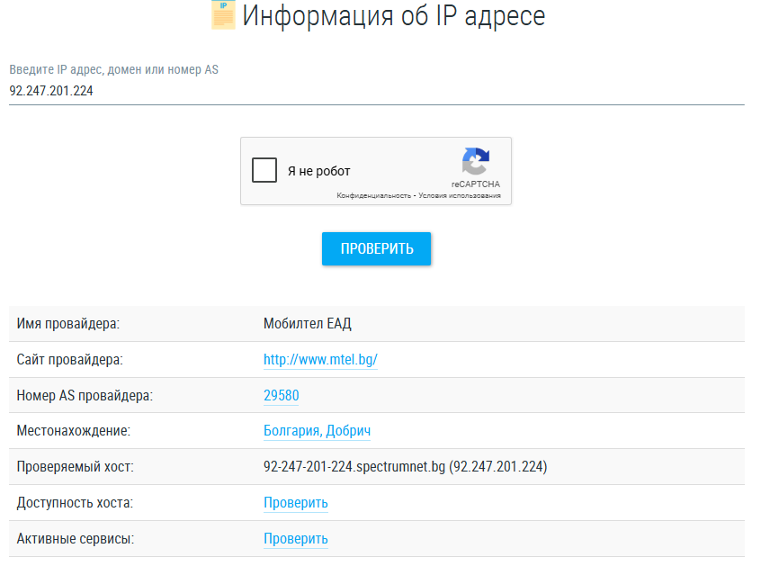This screenshot has width=761, height=566.
Task: Click Проверить link for Доступность хоста
Action: click(296, 503)
